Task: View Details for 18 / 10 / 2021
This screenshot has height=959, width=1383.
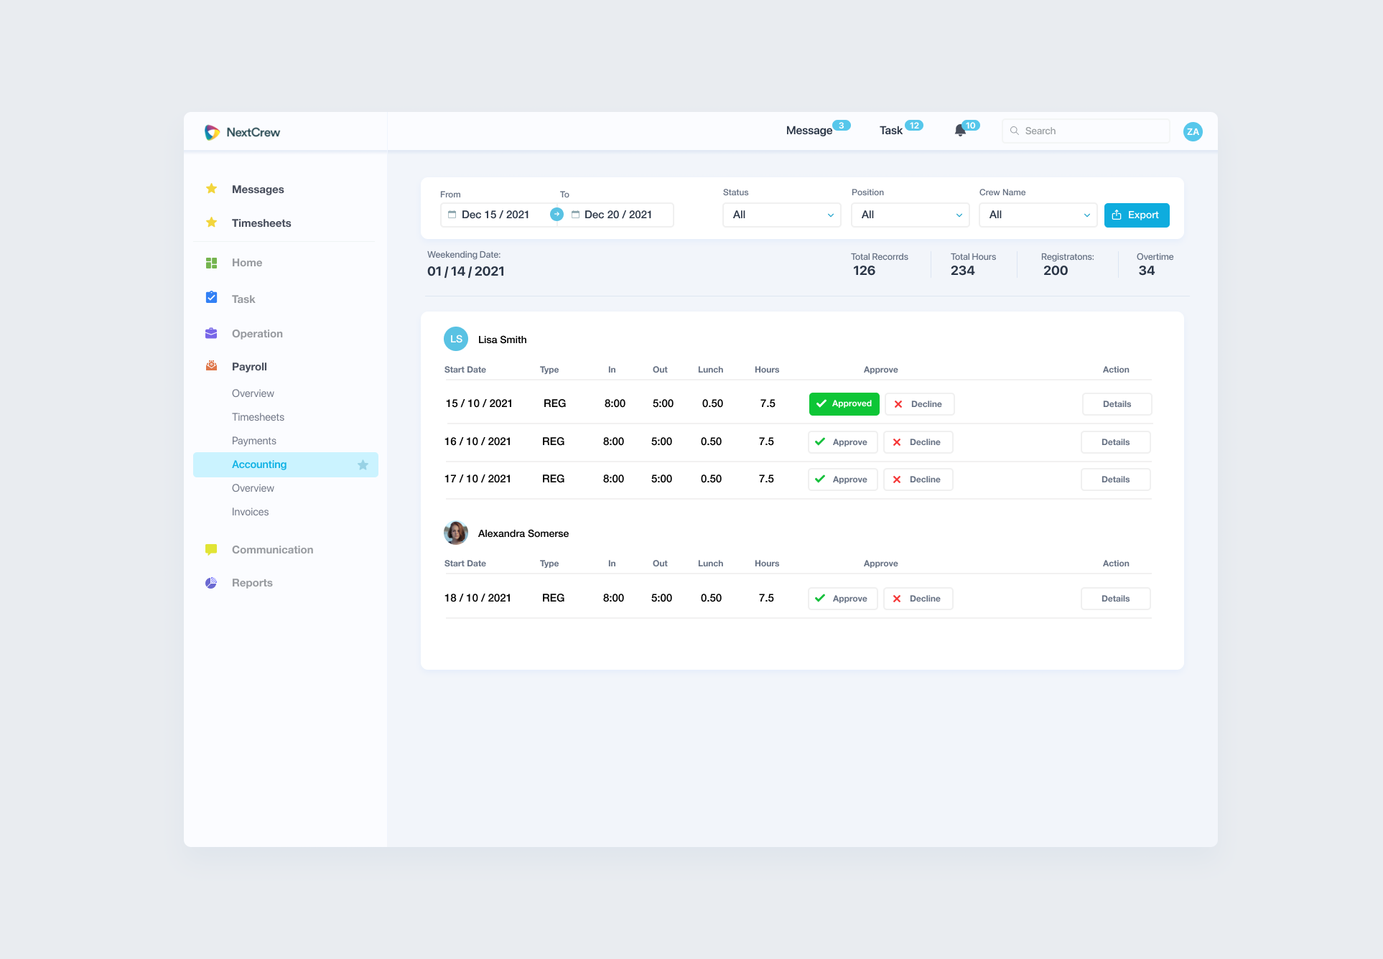Action: [1115, 599]
